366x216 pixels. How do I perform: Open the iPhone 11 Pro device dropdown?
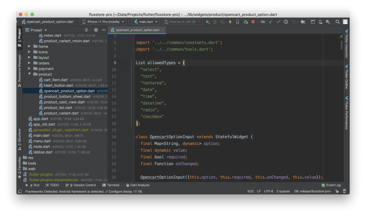point(103,22)
